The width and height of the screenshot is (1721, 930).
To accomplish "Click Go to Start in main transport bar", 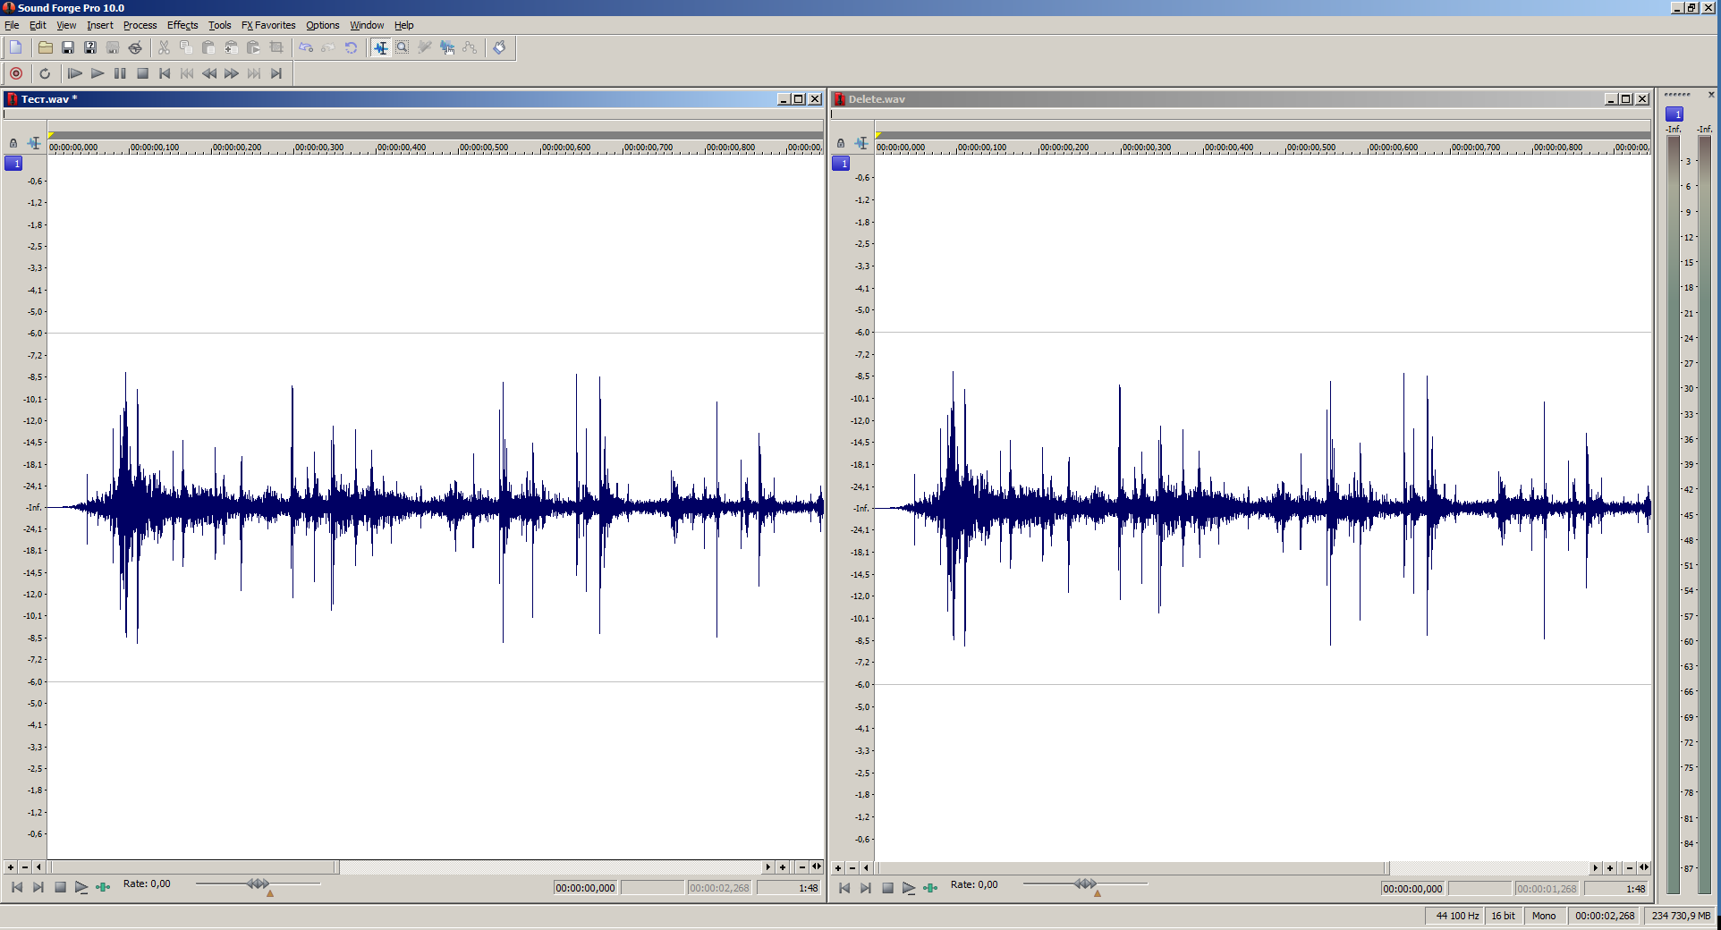I will [x=165, y=73].
